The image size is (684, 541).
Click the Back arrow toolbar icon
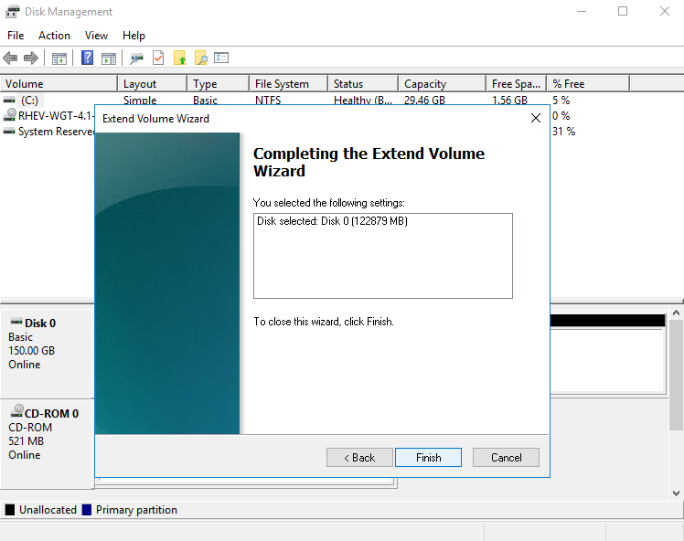tap(11, 58)
